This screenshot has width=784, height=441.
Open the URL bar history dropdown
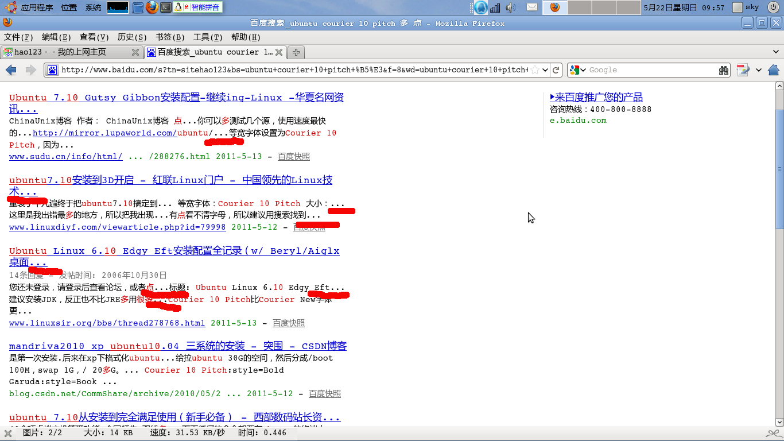pos(545,70)
